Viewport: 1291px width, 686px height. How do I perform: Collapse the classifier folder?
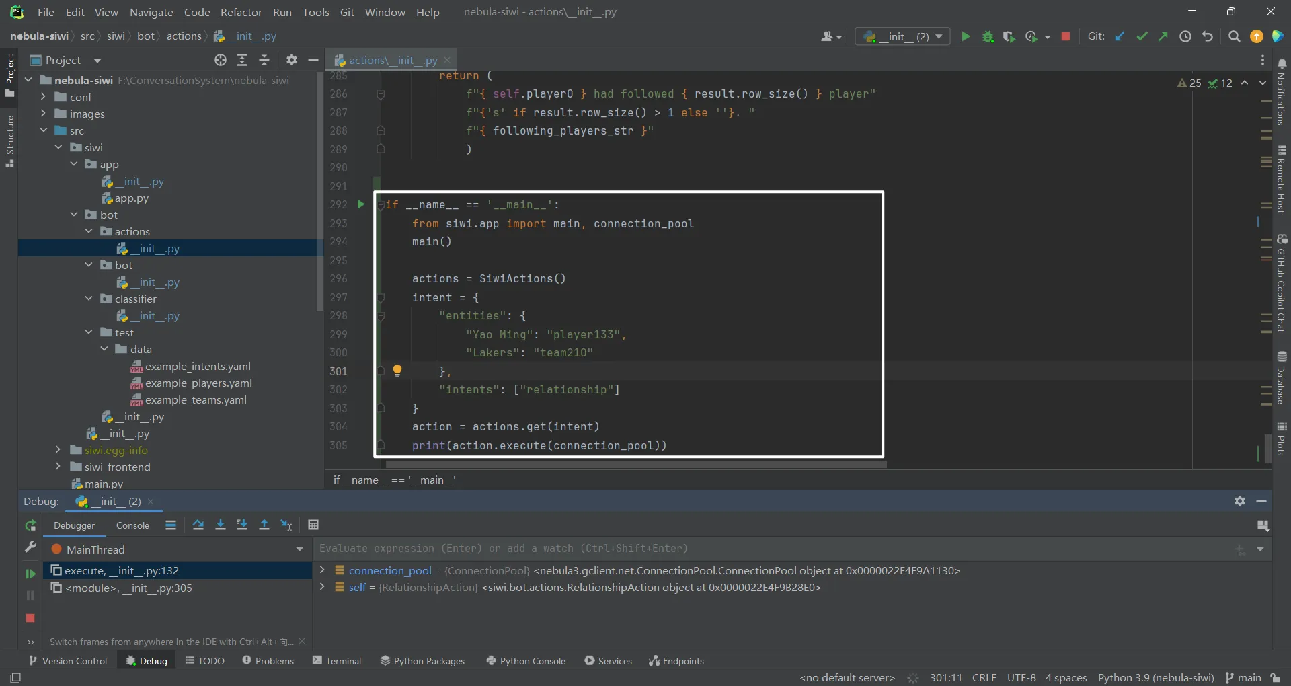tap(89, 299)
